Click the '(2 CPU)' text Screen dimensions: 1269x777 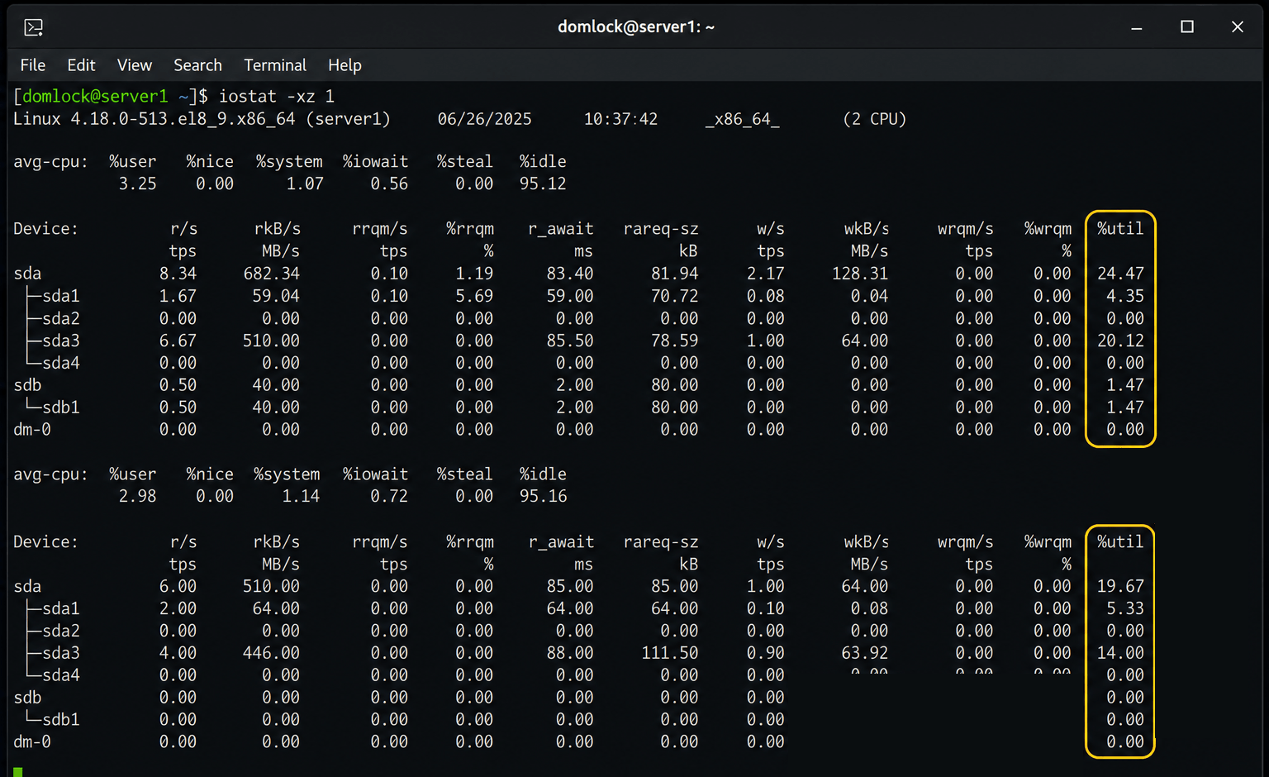point(874,119)
